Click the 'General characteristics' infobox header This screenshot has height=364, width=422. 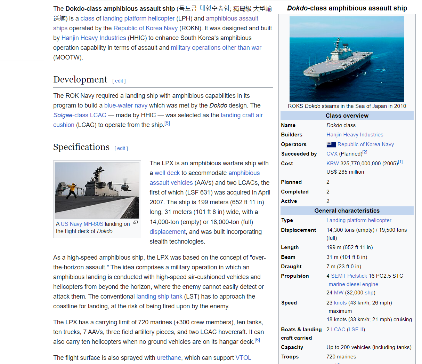[347, 211]
